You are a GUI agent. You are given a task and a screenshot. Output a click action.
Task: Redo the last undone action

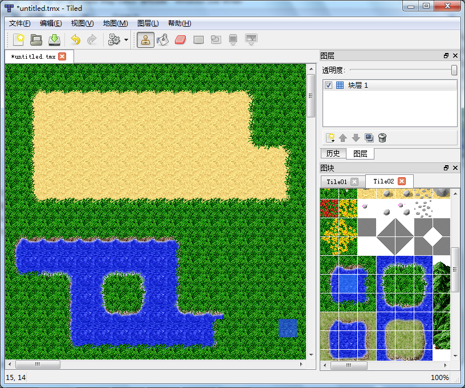tap(92, 39)
